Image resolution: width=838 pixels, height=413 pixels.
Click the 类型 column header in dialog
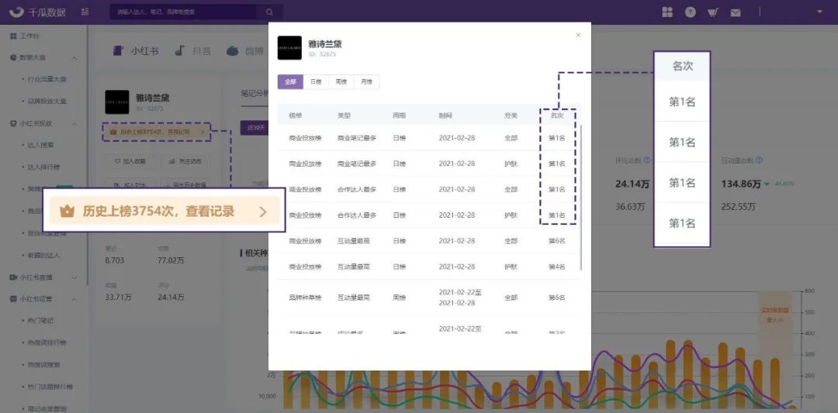click(344, 115)
